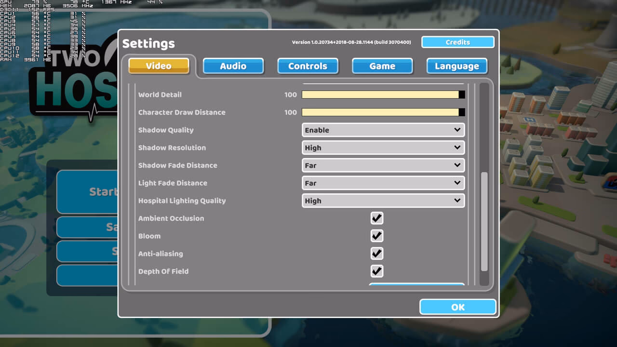Confirm settings with the OK button
Screen dimensions: 617x347
(x=457, y=307)
